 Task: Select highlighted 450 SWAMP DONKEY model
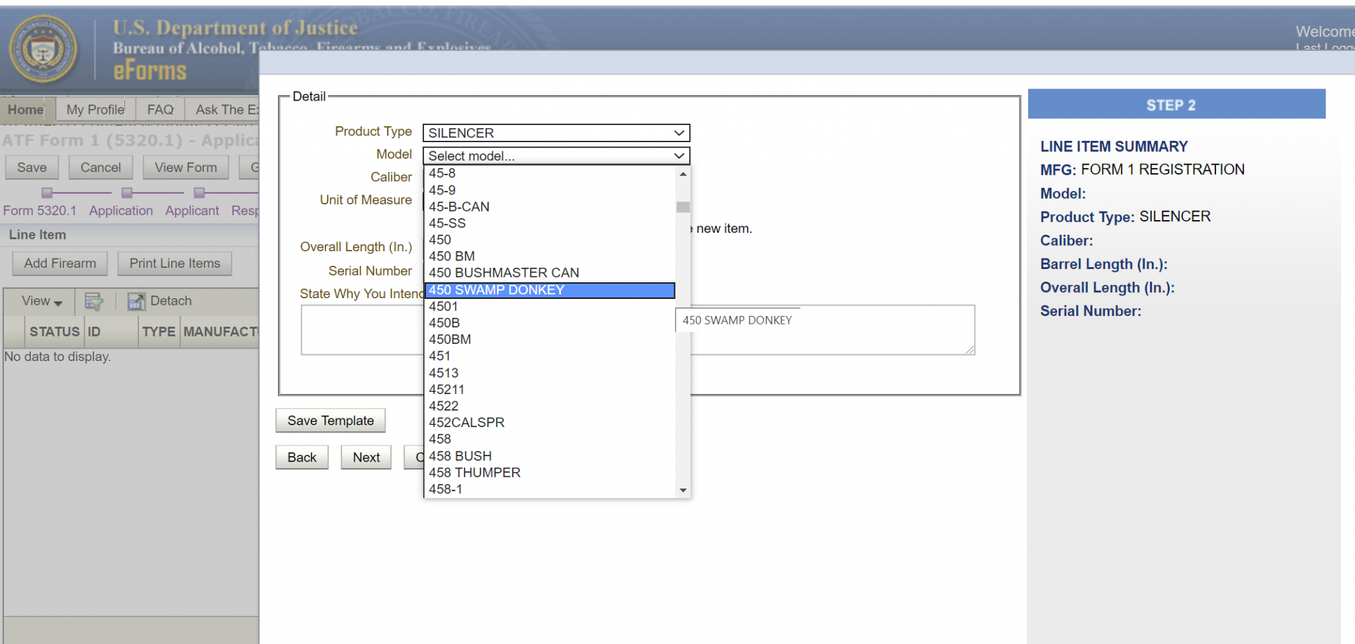(x=549, y=290)
